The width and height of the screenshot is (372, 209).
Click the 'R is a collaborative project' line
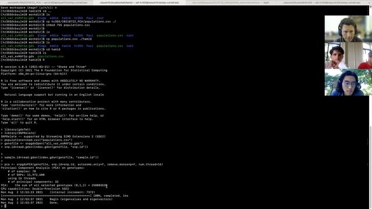tap(46, 102)
